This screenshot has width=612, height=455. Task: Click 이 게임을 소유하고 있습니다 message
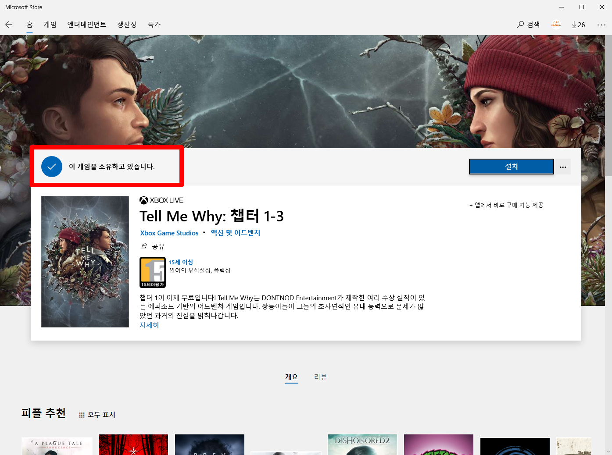click(x=112, y=167)
